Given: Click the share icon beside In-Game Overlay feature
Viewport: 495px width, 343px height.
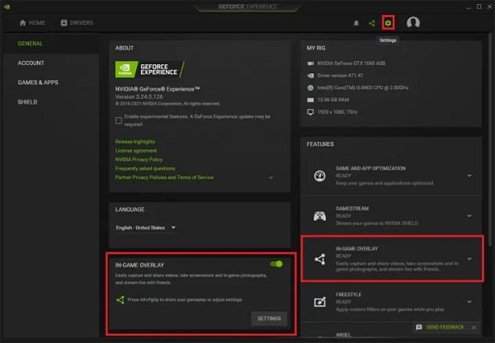Looking at the screenshot, I should (x=320, y=259).
